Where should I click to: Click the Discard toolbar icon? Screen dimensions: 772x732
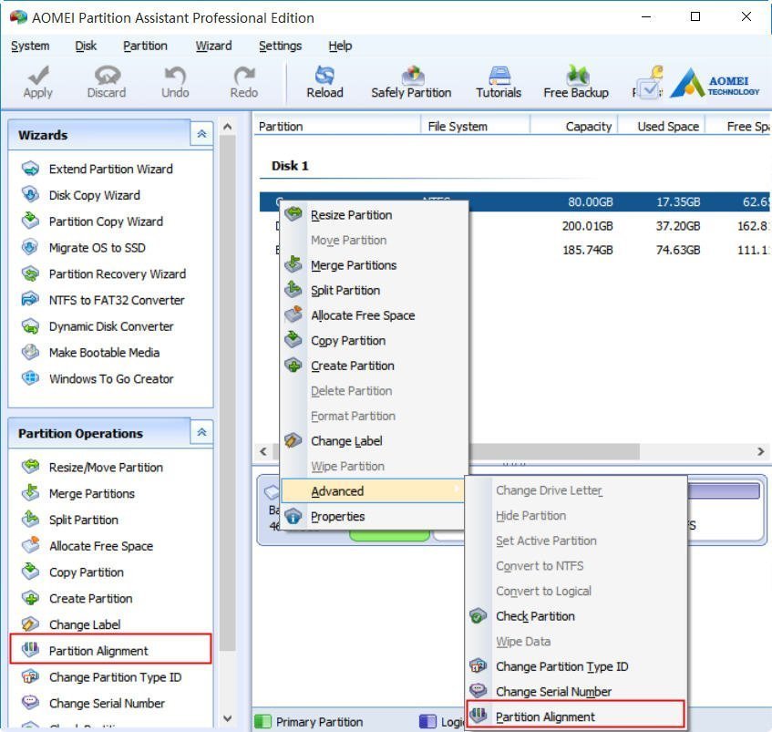coord(107,75)
